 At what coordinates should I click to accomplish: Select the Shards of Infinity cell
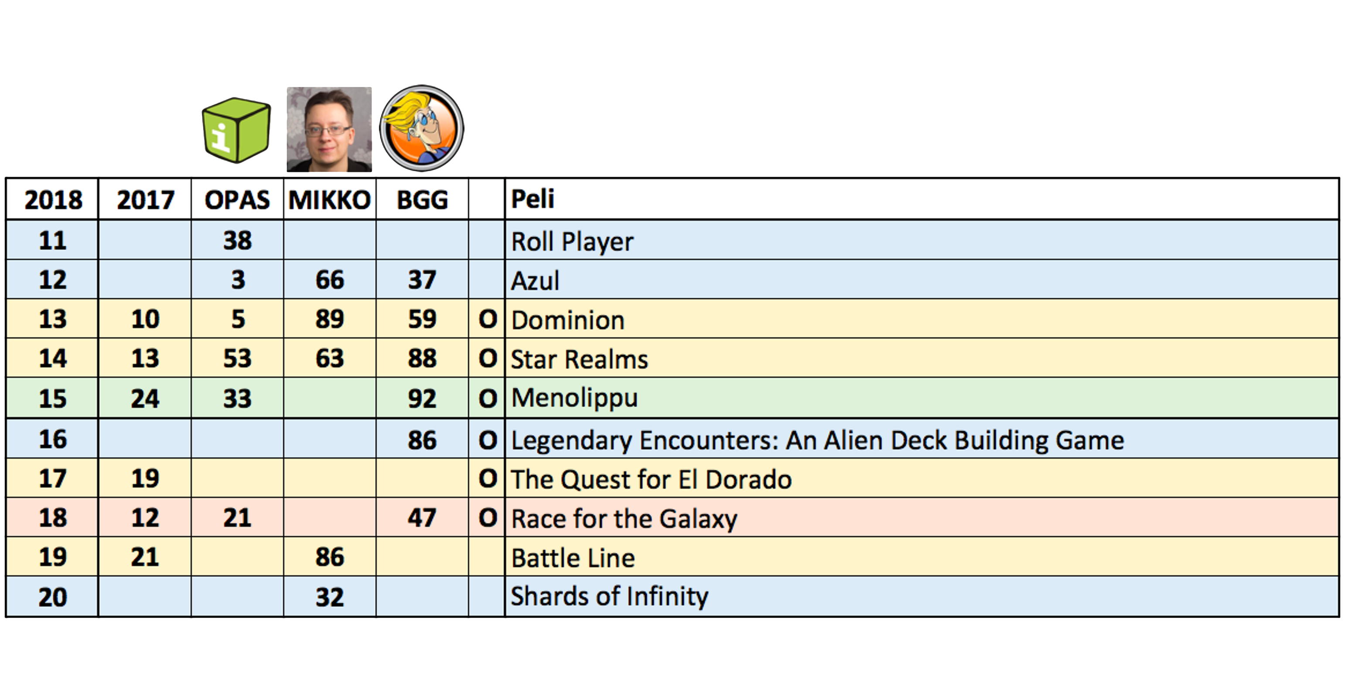click(x=609, y=597)
